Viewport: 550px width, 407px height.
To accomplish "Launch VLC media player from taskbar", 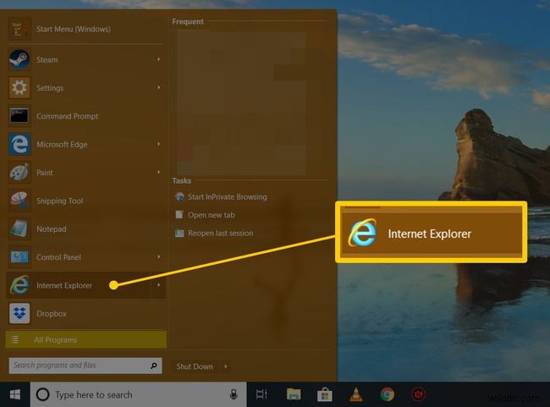I will coord(356,394).
